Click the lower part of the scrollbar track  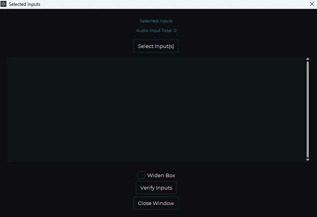[x=308, y=153]
